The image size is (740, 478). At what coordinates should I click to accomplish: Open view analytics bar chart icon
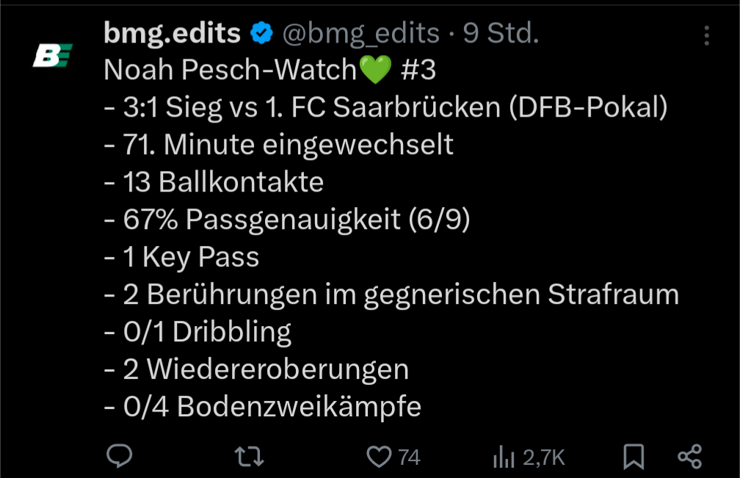(x=504, y=457)
